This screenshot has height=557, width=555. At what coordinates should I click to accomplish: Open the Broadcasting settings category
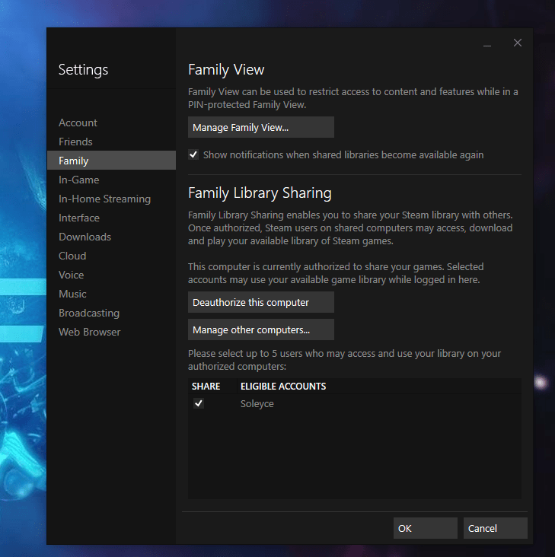89,313
